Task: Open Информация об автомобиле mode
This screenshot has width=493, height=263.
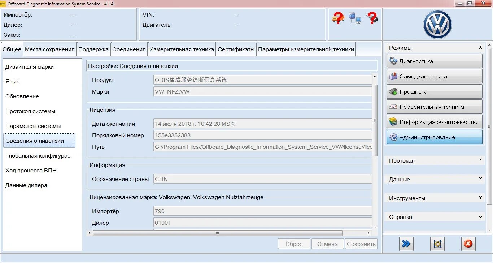Action: [434, 122]
